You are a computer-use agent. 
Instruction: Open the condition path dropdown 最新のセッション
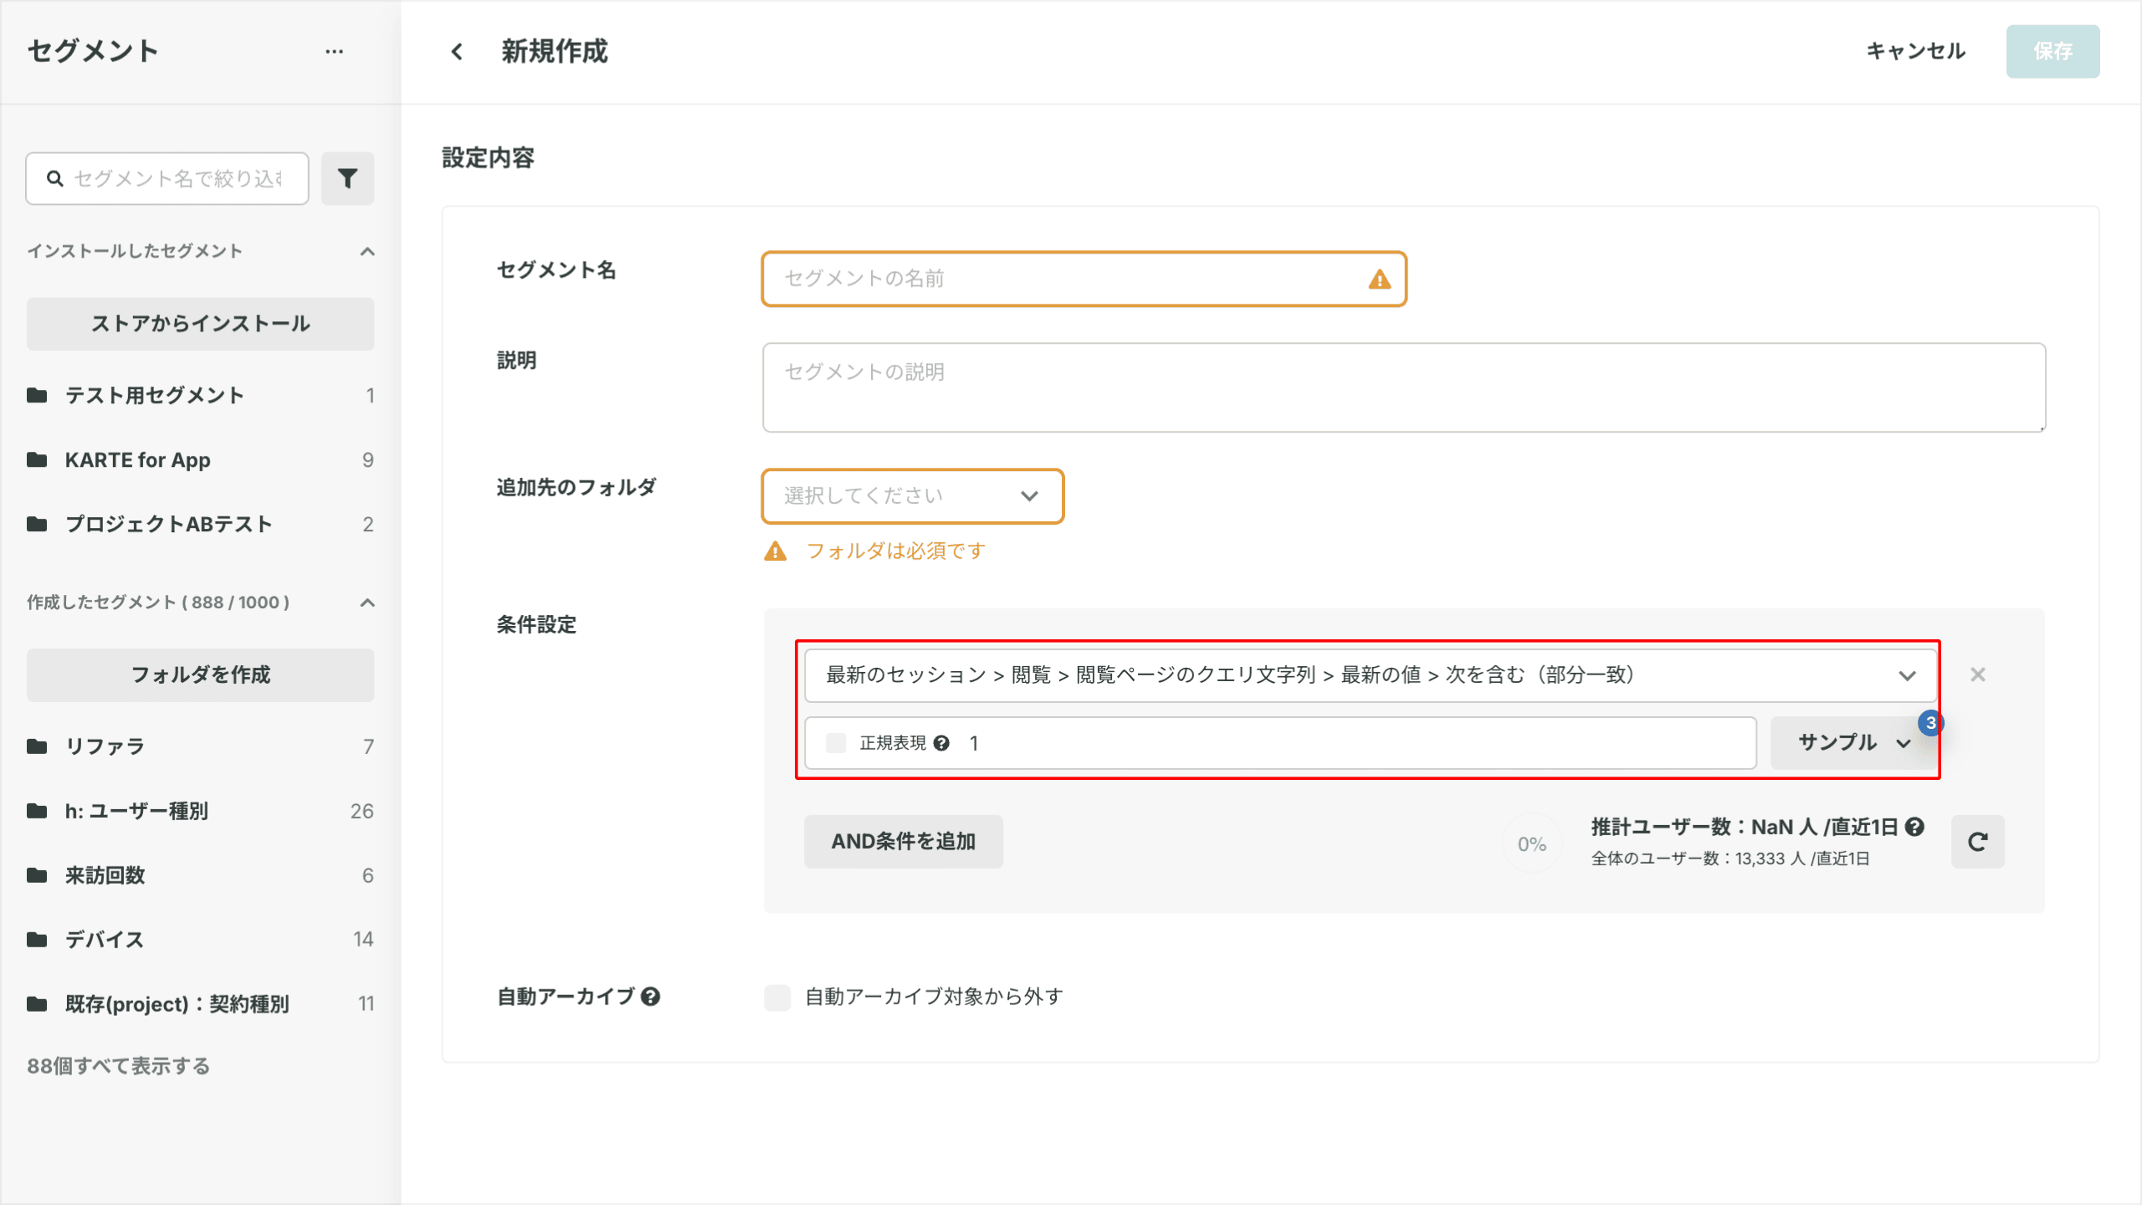1370,675
